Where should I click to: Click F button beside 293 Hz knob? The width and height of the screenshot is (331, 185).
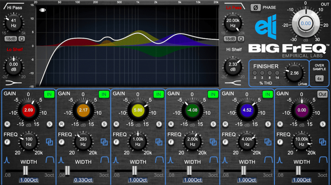(x=62, y=142)
